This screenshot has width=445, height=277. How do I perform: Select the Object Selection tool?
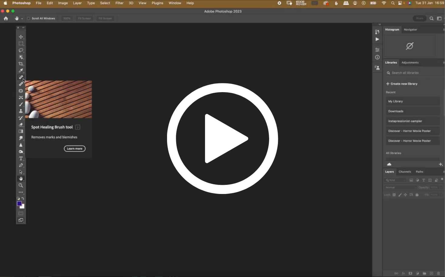(x=21, y=57)
